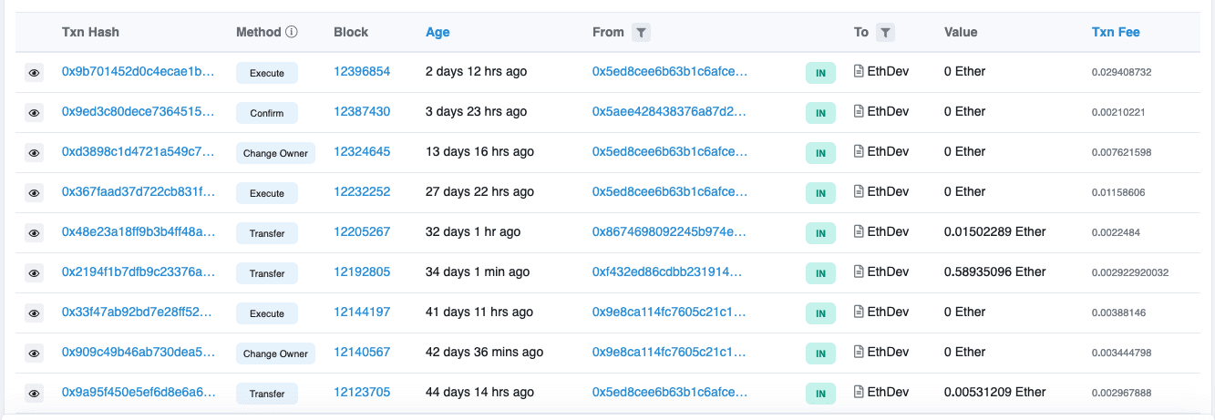
Task: Click IN badge in the block 12140567 row
Action: click(x=820, y=353)
